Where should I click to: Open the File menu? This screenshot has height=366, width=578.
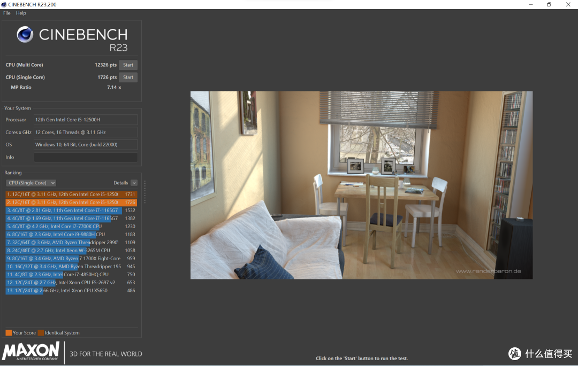coord(6,13)
